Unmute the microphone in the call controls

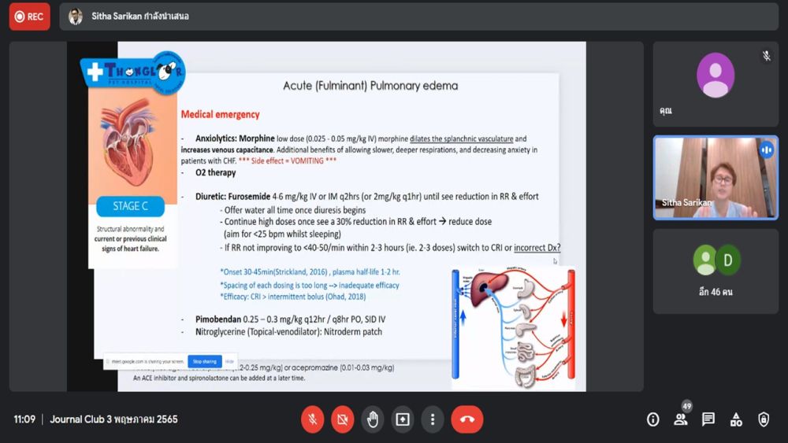pos(312,419)
